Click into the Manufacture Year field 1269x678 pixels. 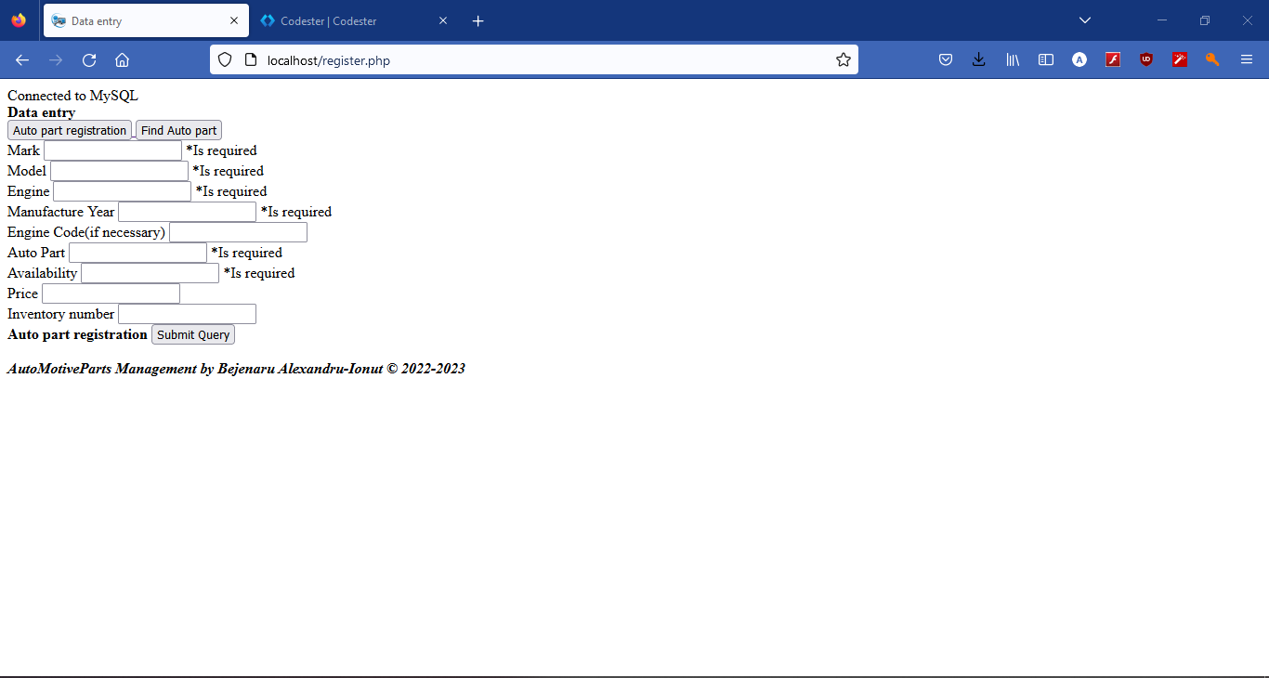coord(187,212)
